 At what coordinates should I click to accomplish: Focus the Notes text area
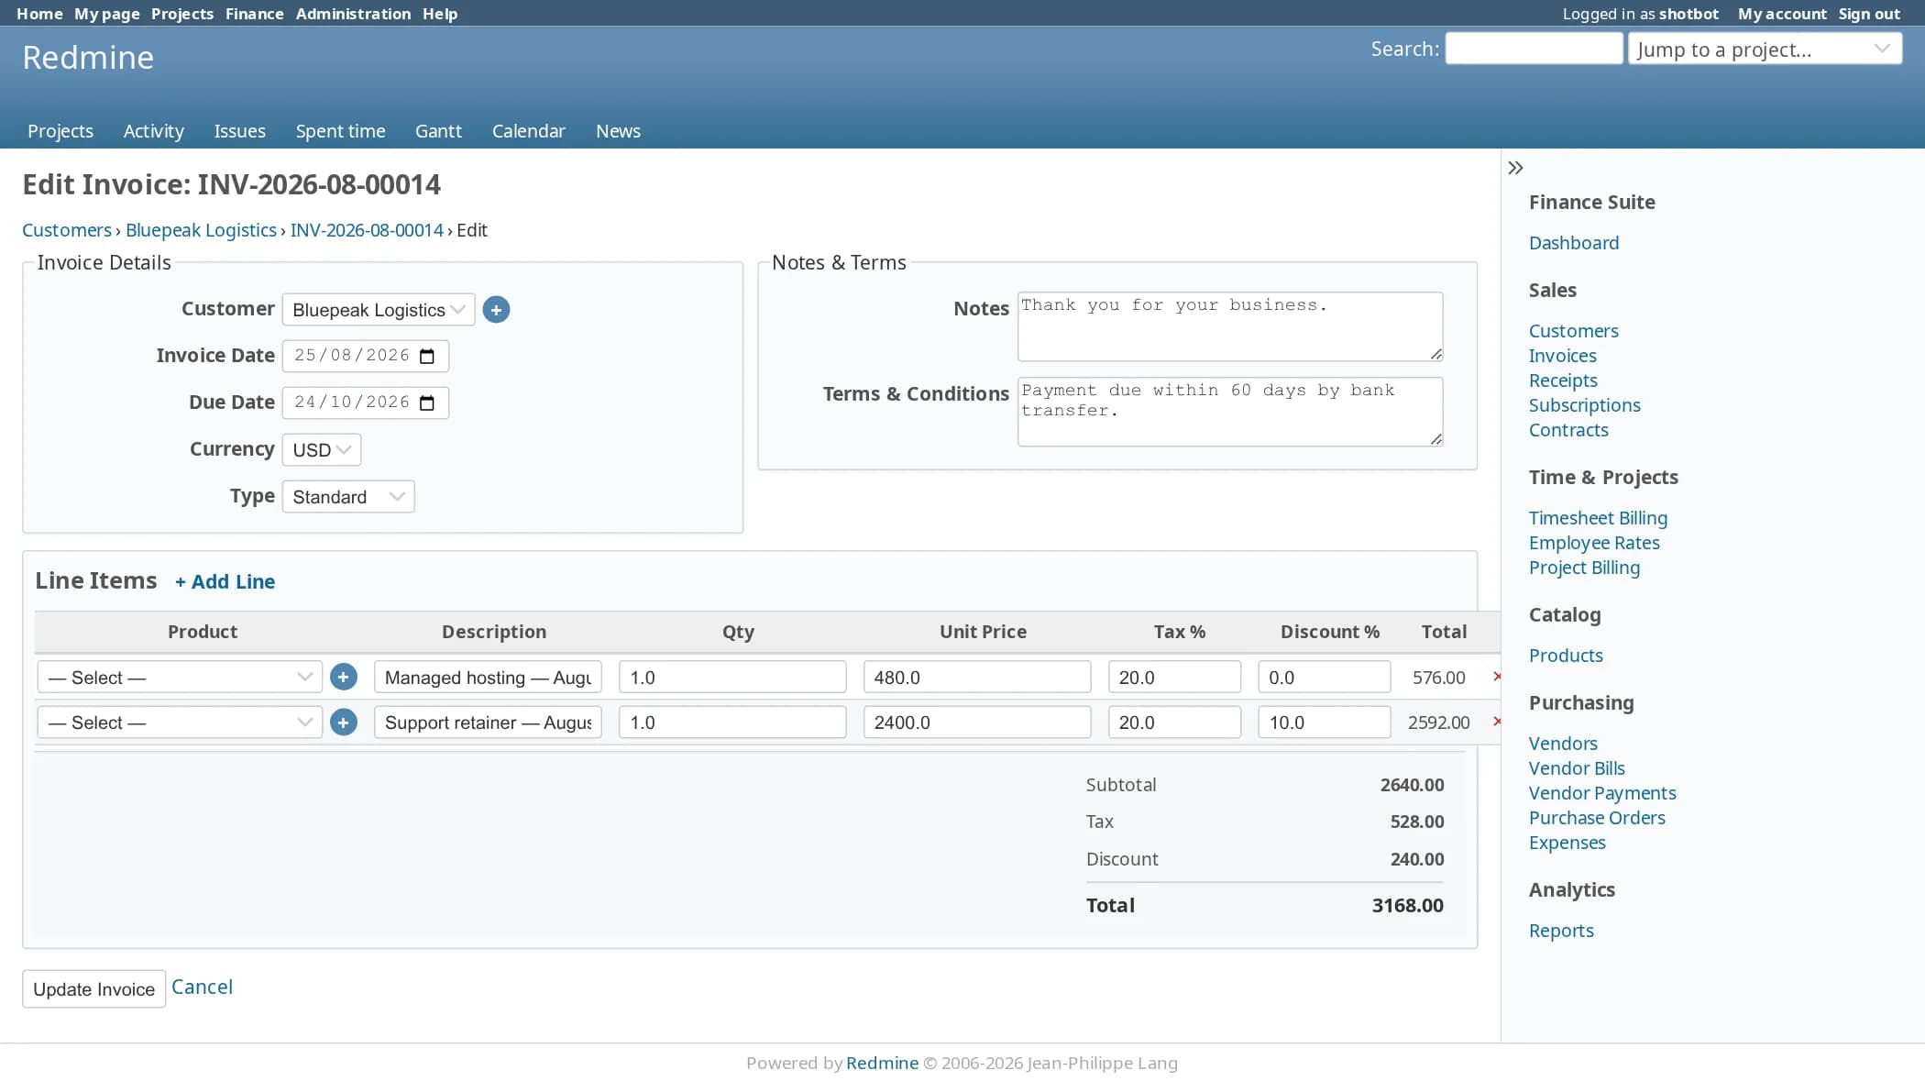point(1230,326)
